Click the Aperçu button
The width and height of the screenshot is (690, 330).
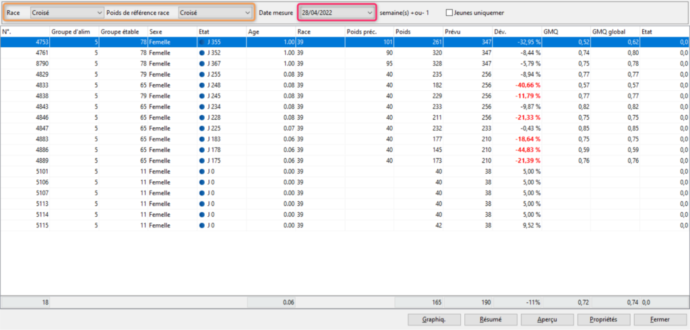(532, 319)
